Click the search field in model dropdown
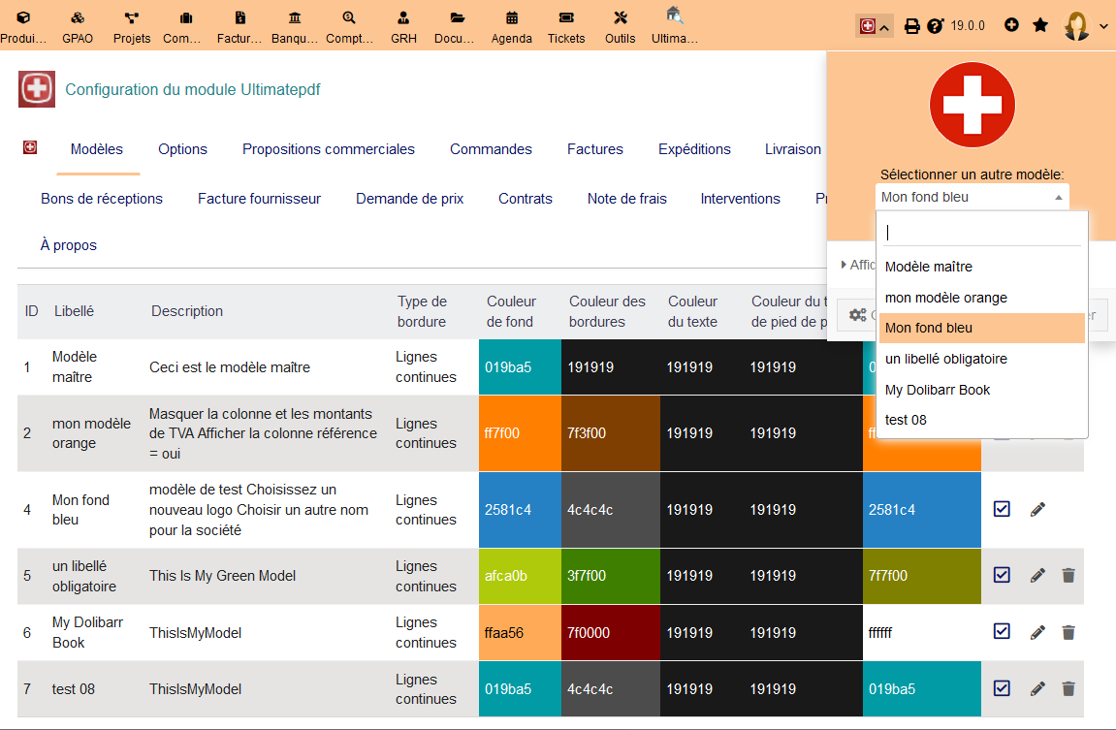This screenshot has height=730, width=1116. [981, 232]
